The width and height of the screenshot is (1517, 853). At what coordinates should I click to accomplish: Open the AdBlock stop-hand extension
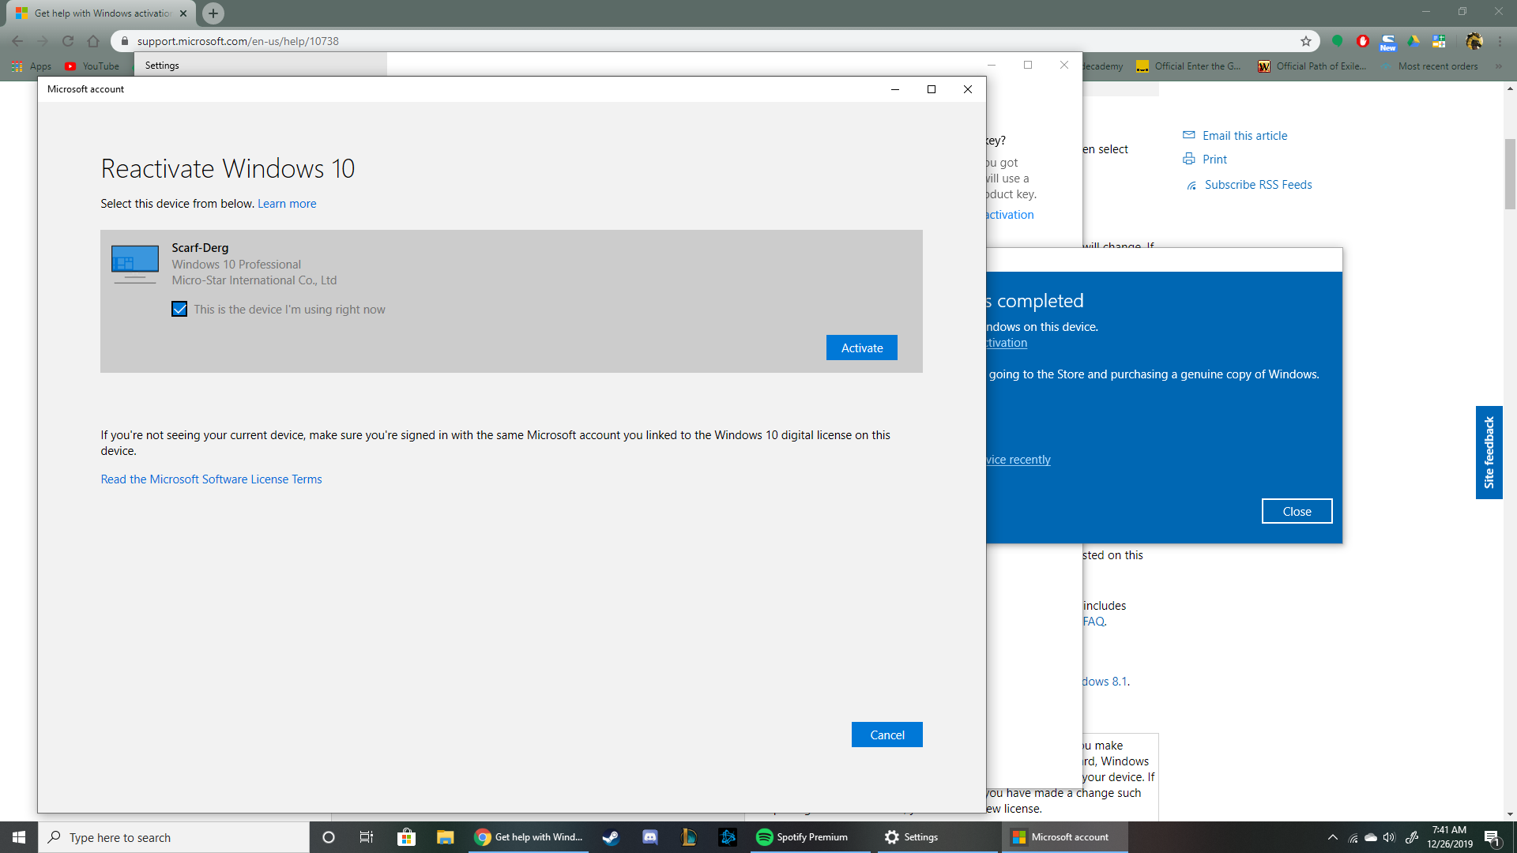point(1363,41)
